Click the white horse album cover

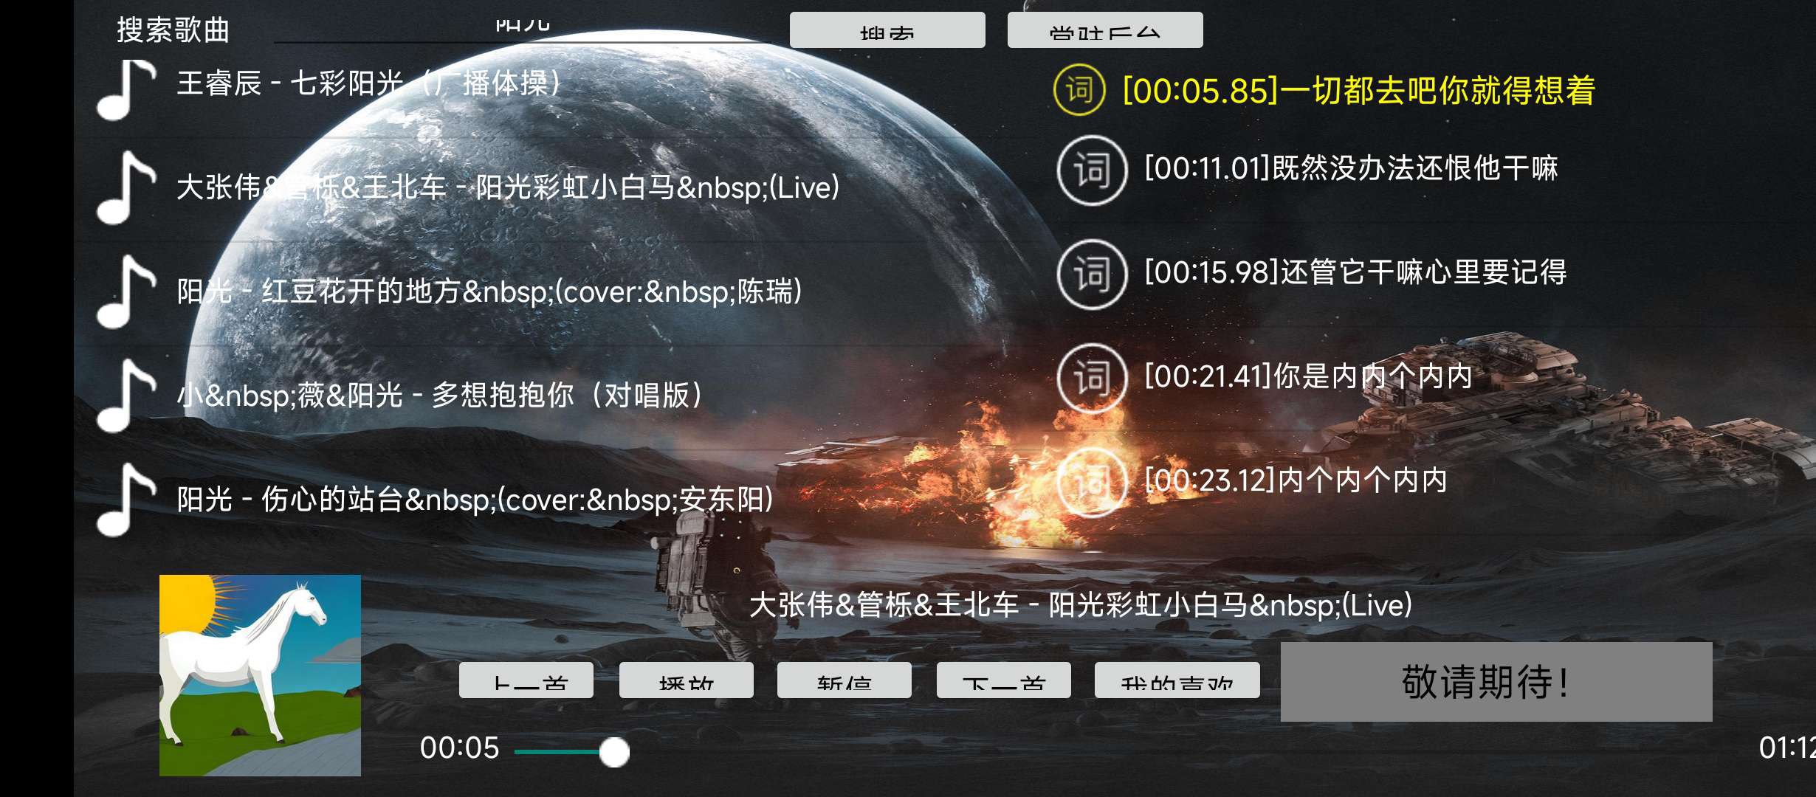[260, 675]
